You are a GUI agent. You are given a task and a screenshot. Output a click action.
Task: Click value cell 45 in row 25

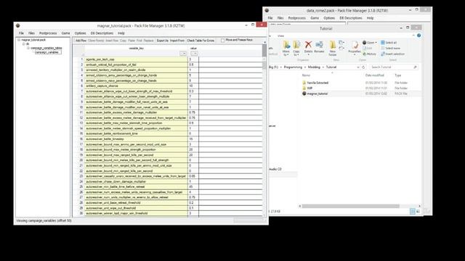[193, 187]
